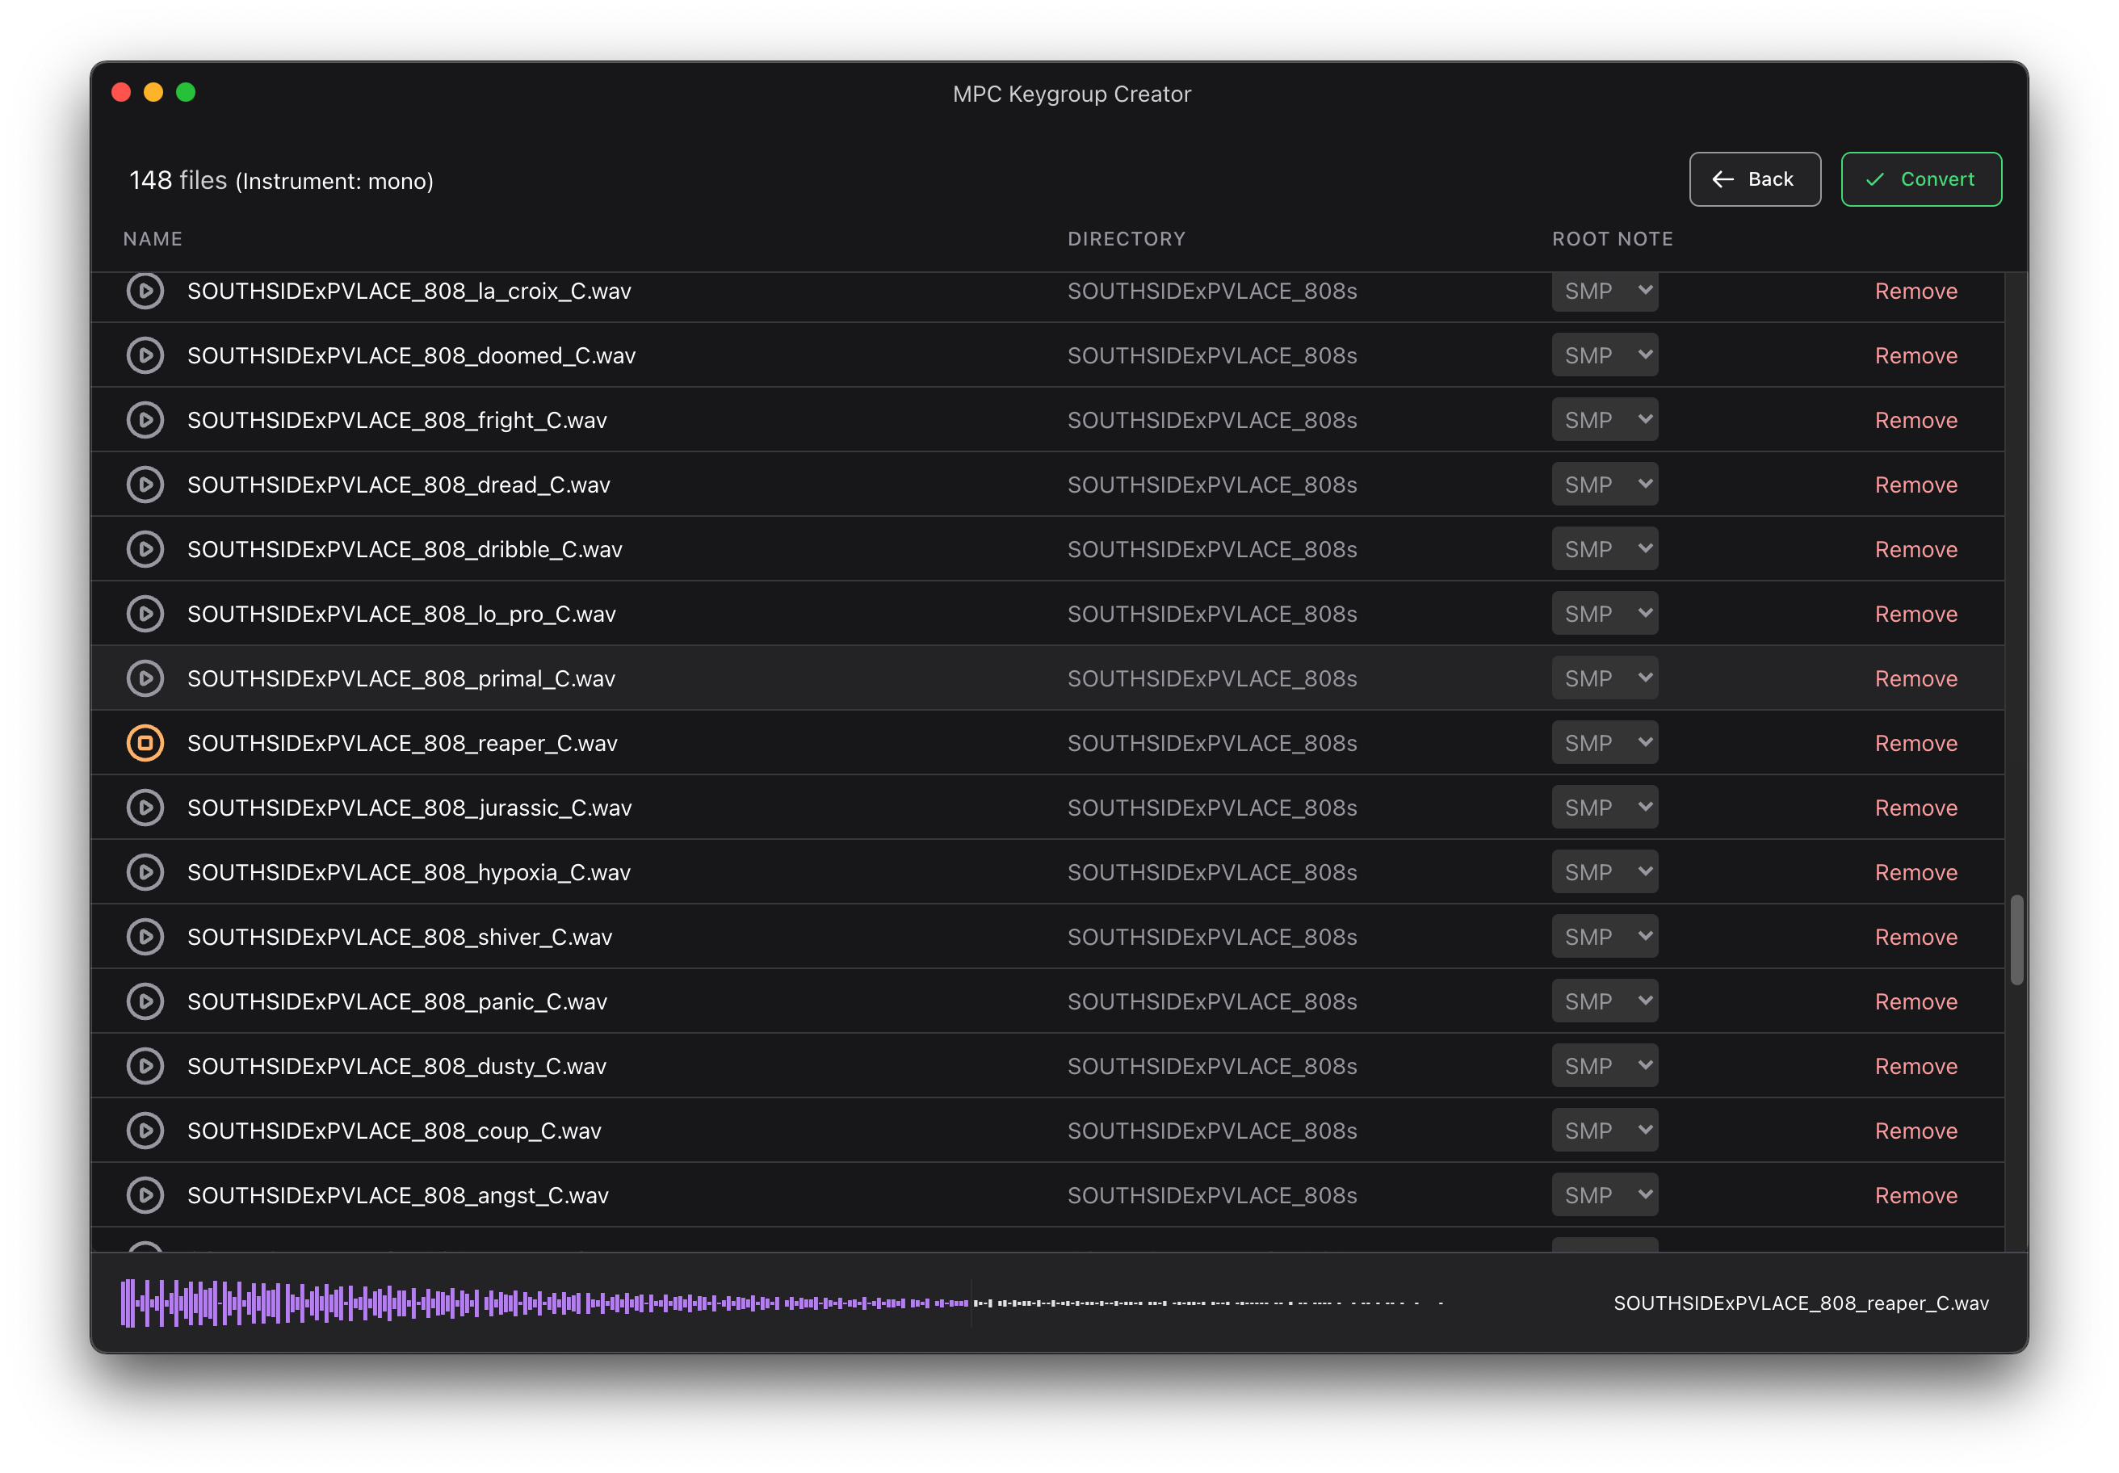2119x1473 pixels.
Task: Play the jurassic_C.wav sample preview
Action: [145, 808]
